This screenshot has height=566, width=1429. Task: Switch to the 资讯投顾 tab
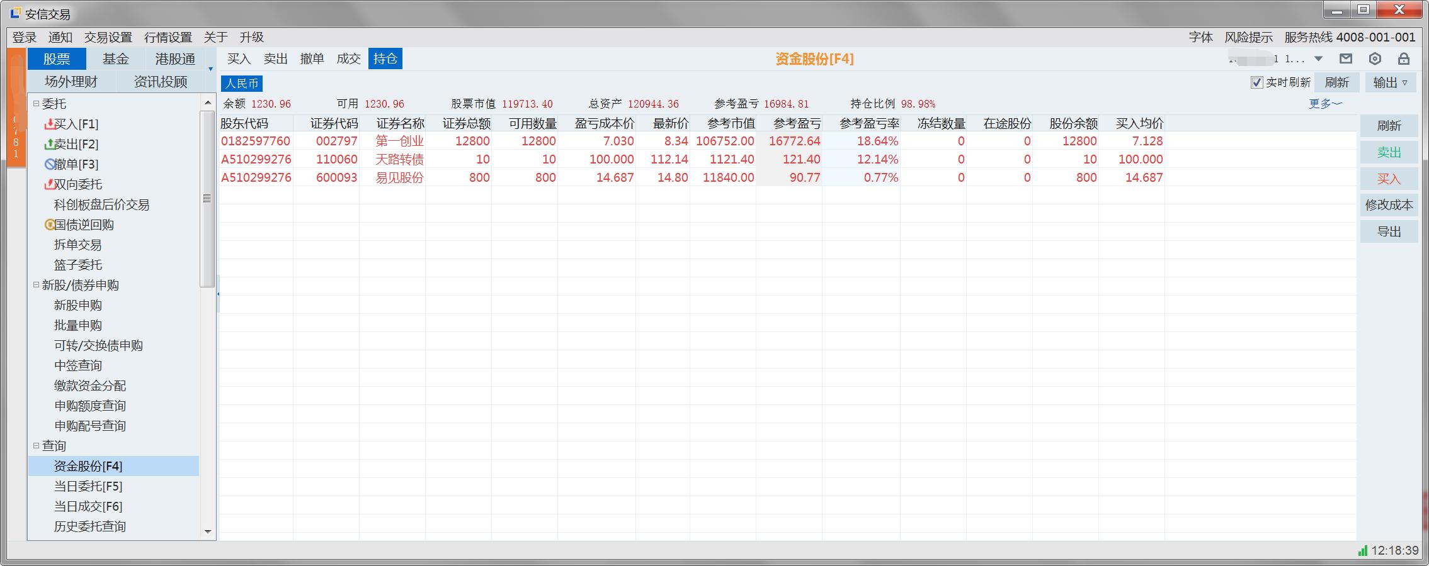161,81
